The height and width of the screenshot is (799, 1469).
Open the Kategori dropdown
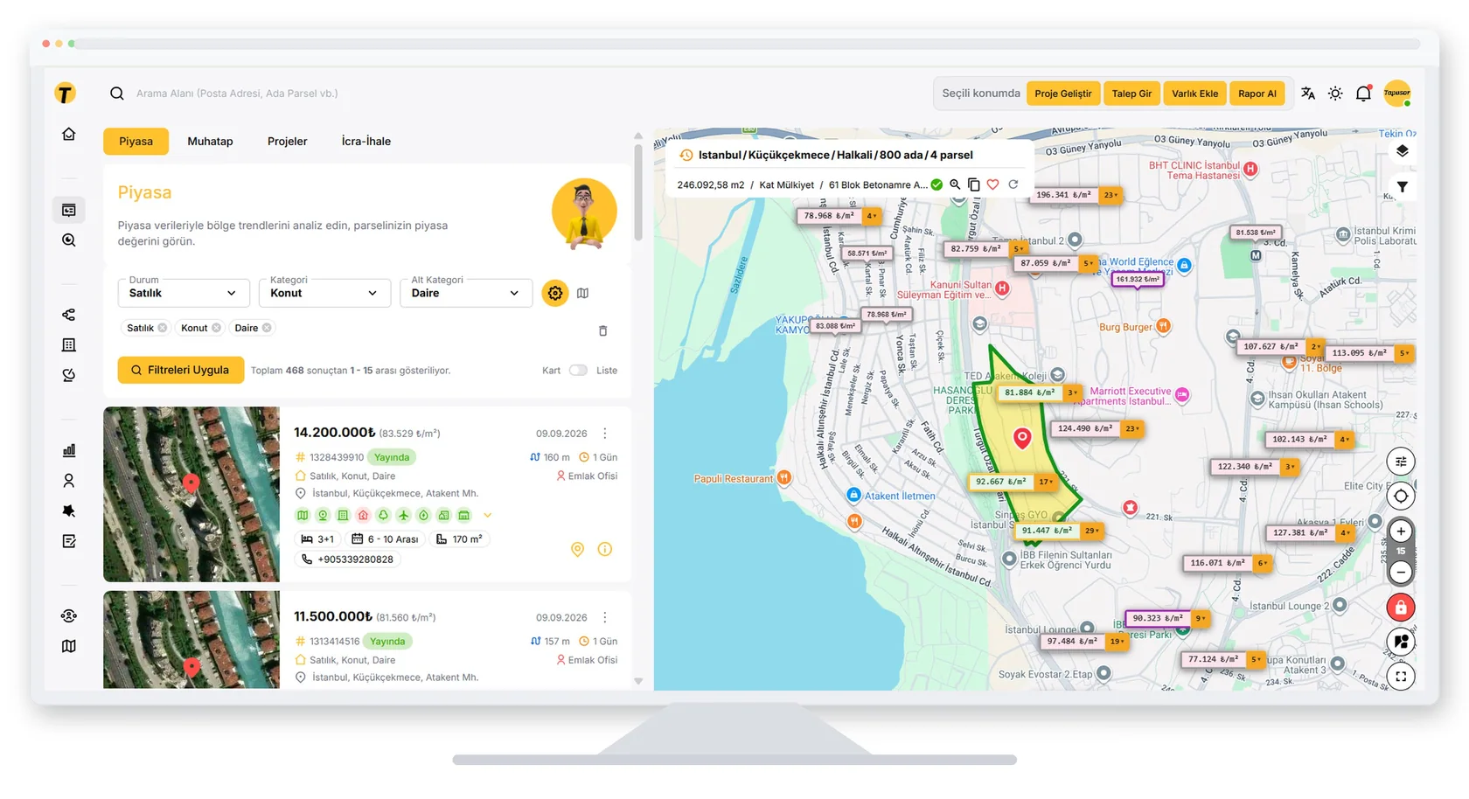coord(324,293)
